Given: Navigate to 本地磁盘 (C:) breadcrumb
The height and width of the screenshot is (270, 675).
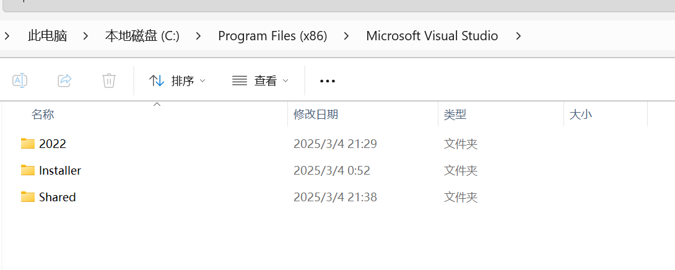Looking at the screenshot, I should pos(142,36).
